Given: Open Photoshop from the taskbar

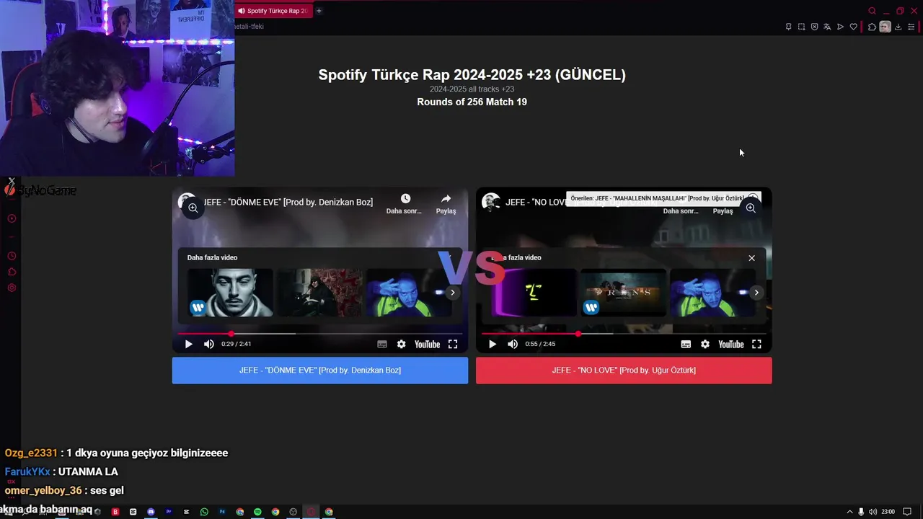Looking at the screenshot, I should pyautogui.click(x=222, y=512).
